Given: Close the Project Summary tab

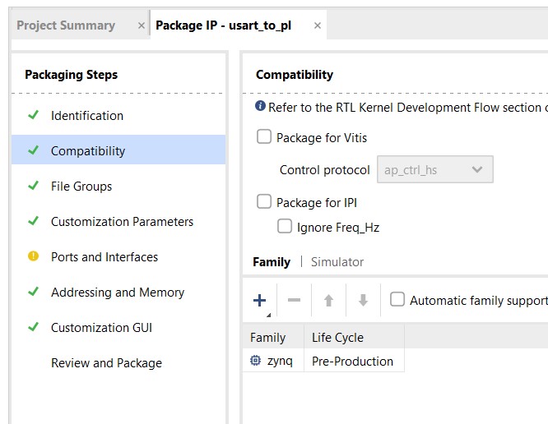Looking at the screenshot, I should click(x=141, y=25).
